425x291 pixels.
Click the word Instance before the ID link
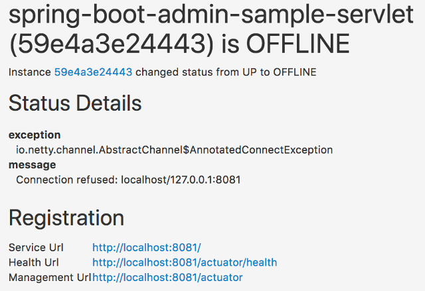(29, 71)
